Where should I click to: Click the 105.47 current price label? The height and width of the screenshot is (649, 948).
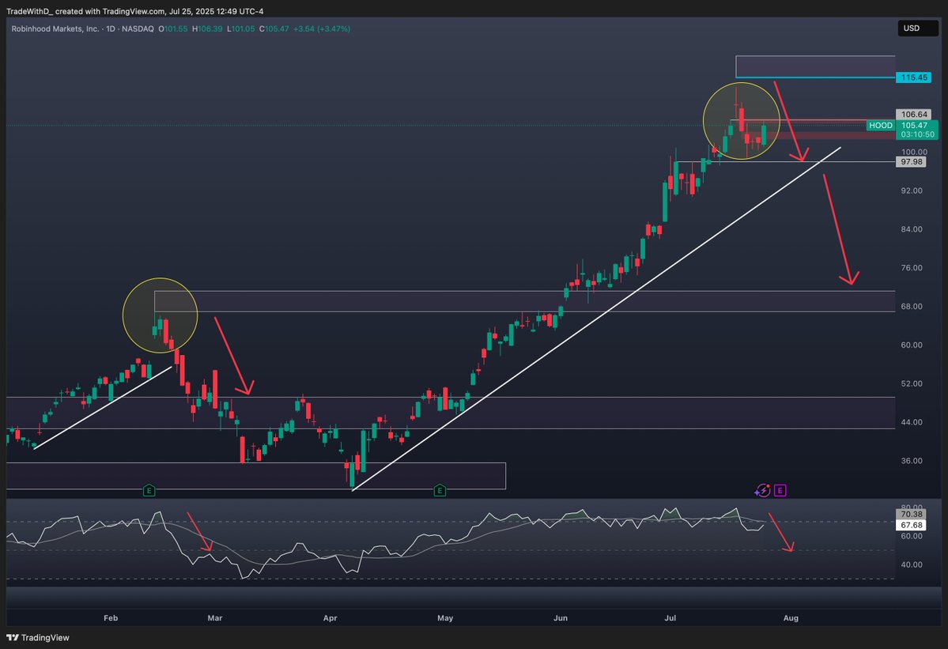click(913, 125)
